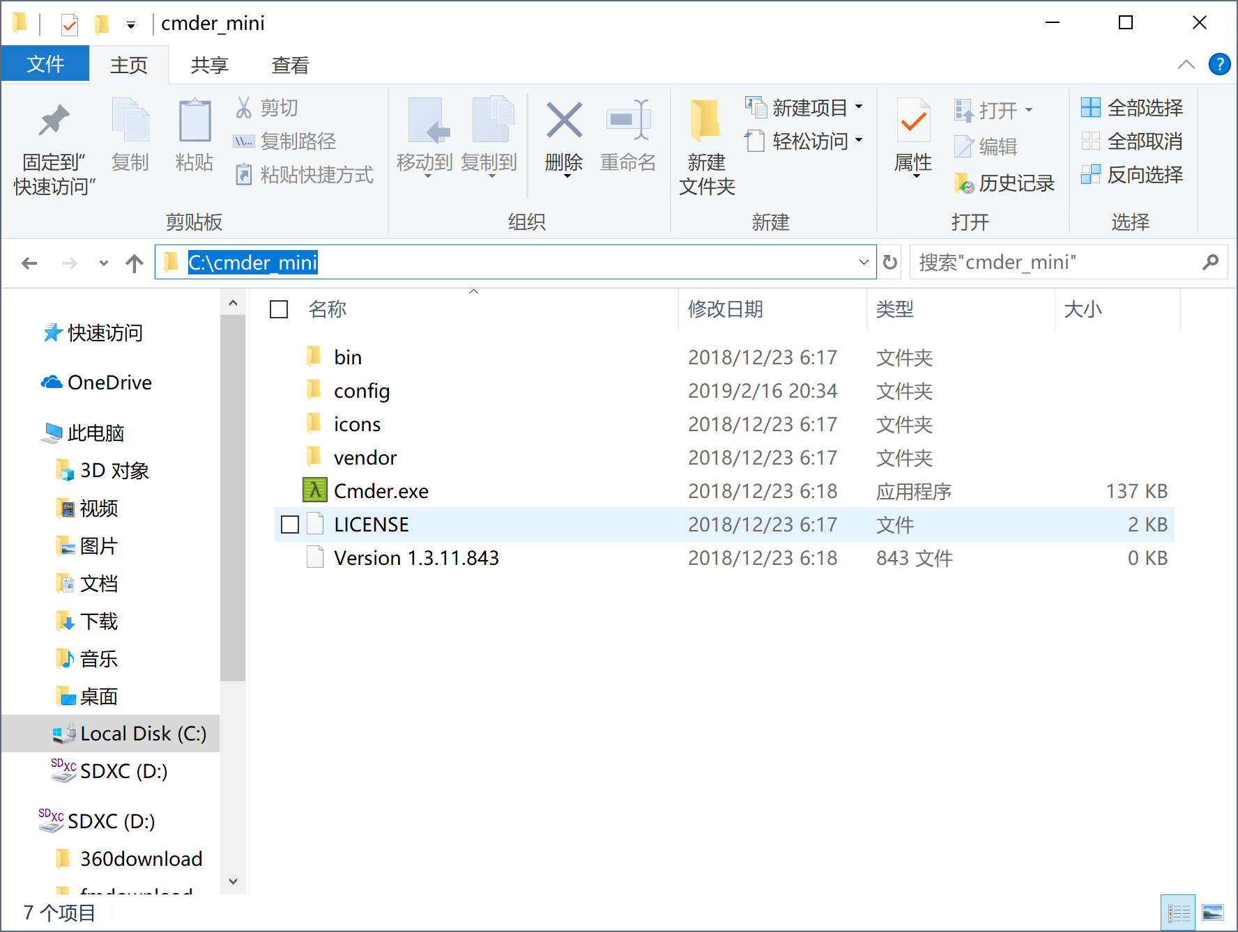
Task: Click Copy path (复制路径) icon
Action: [243, 141]
